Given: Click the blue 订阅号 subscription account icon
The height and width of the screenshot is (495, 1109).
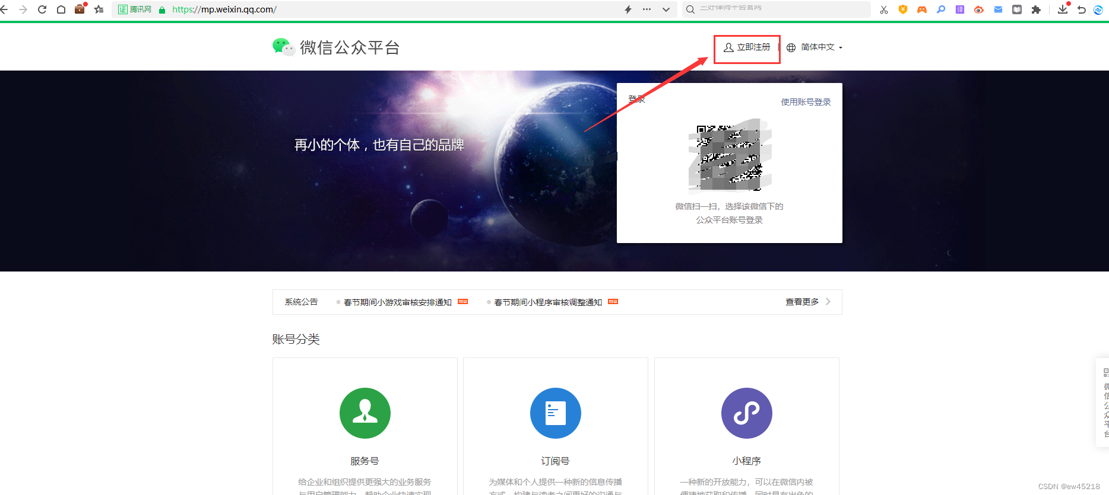Looking at the screenshot, I should coord(556,413).
